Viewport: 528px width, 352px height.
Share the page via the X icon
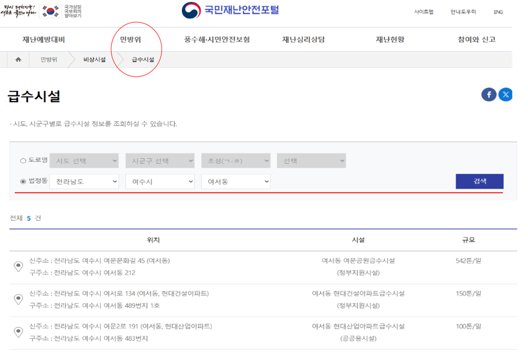point(505,94)
